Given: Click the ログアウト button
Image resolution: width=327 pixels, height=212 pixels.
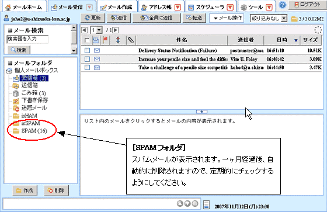Looking at the screenshot, I should pos(307,5).
